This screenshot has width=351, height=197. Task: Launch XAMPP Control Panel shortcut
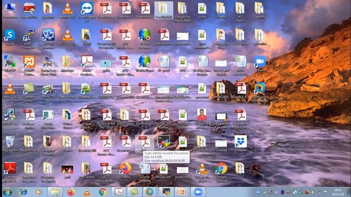[x=29, y=66]
